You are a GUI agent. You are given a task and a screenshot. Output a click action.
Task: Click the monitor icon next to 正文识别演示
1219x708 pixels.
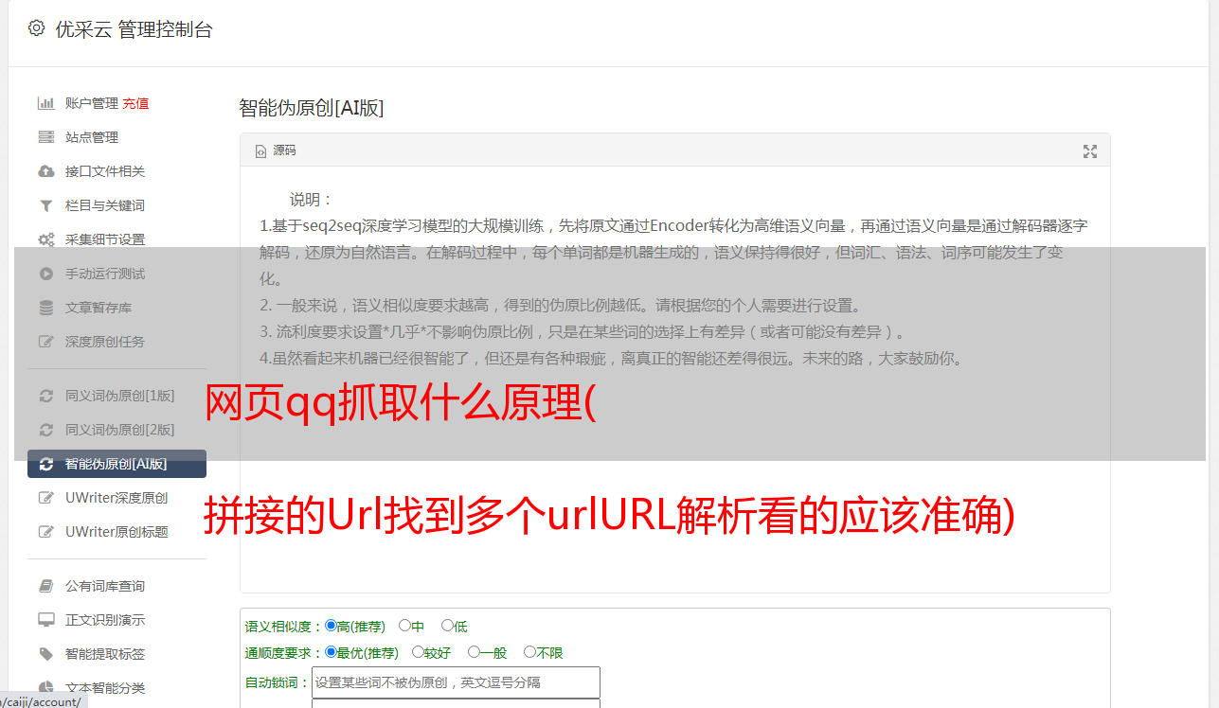click(x=45, y=620)
